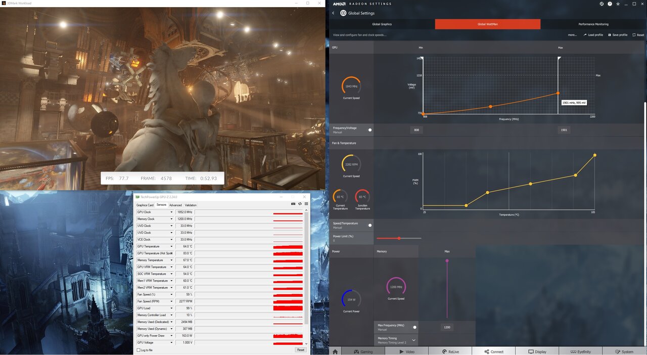647x355 pixels.
Task: Toggle Frequency/Voltage manual control
Action: coord(370,130)
